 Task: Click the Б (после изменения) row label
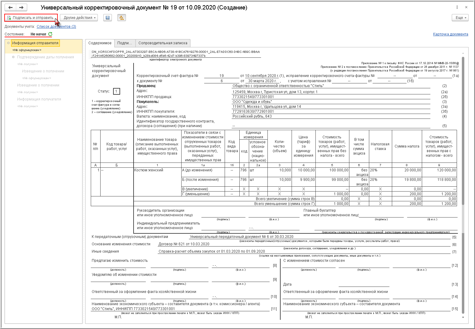[201, 180]
